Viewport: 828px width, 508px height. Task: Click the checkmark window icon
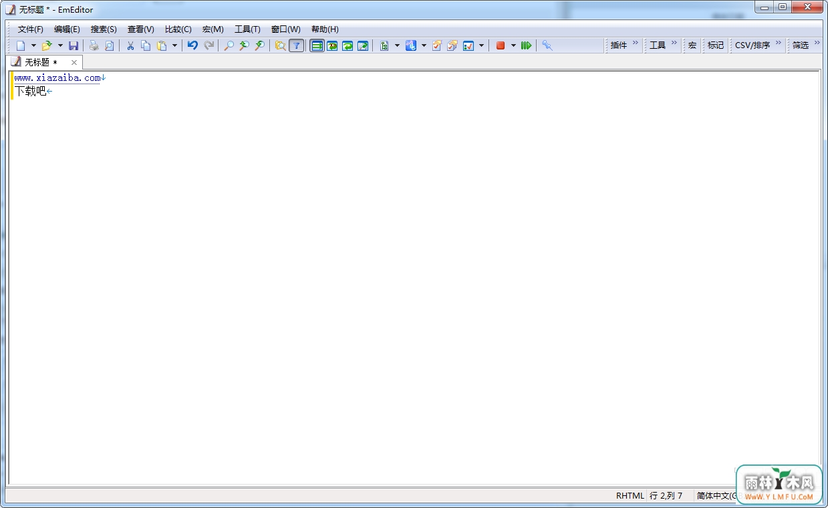tap(468, 45)
